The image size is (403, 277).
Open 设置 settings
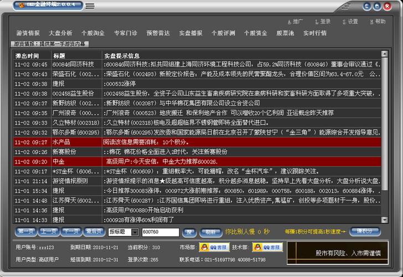tap(350, 22)
